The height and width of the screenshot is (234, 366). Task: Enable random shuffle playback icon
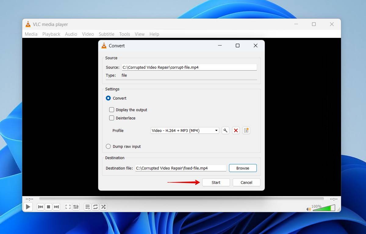click(x=103, y=207)
